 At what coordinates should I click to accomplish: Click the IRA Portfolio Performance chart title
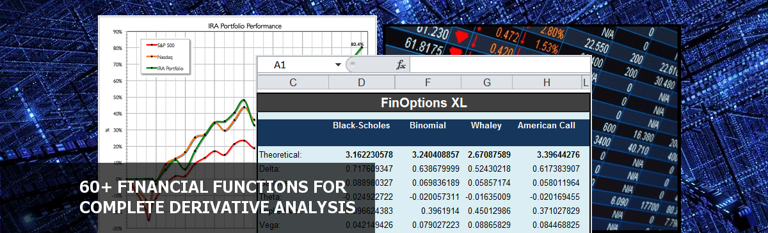245,26
